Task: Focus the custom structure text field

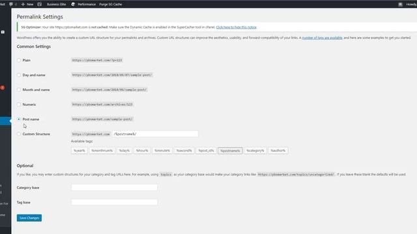Action: [x=155, y=134]
